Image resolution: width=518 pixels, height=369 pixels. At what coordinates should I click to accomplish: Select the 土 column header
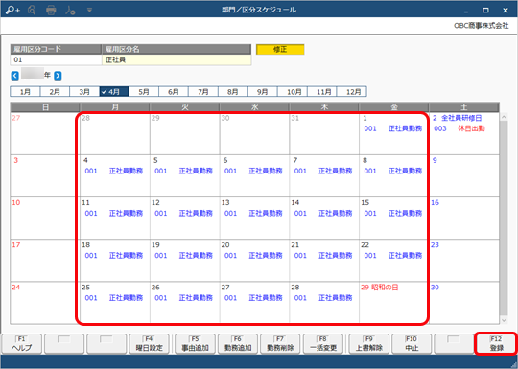pyautogui.click(x=464, y=107)
